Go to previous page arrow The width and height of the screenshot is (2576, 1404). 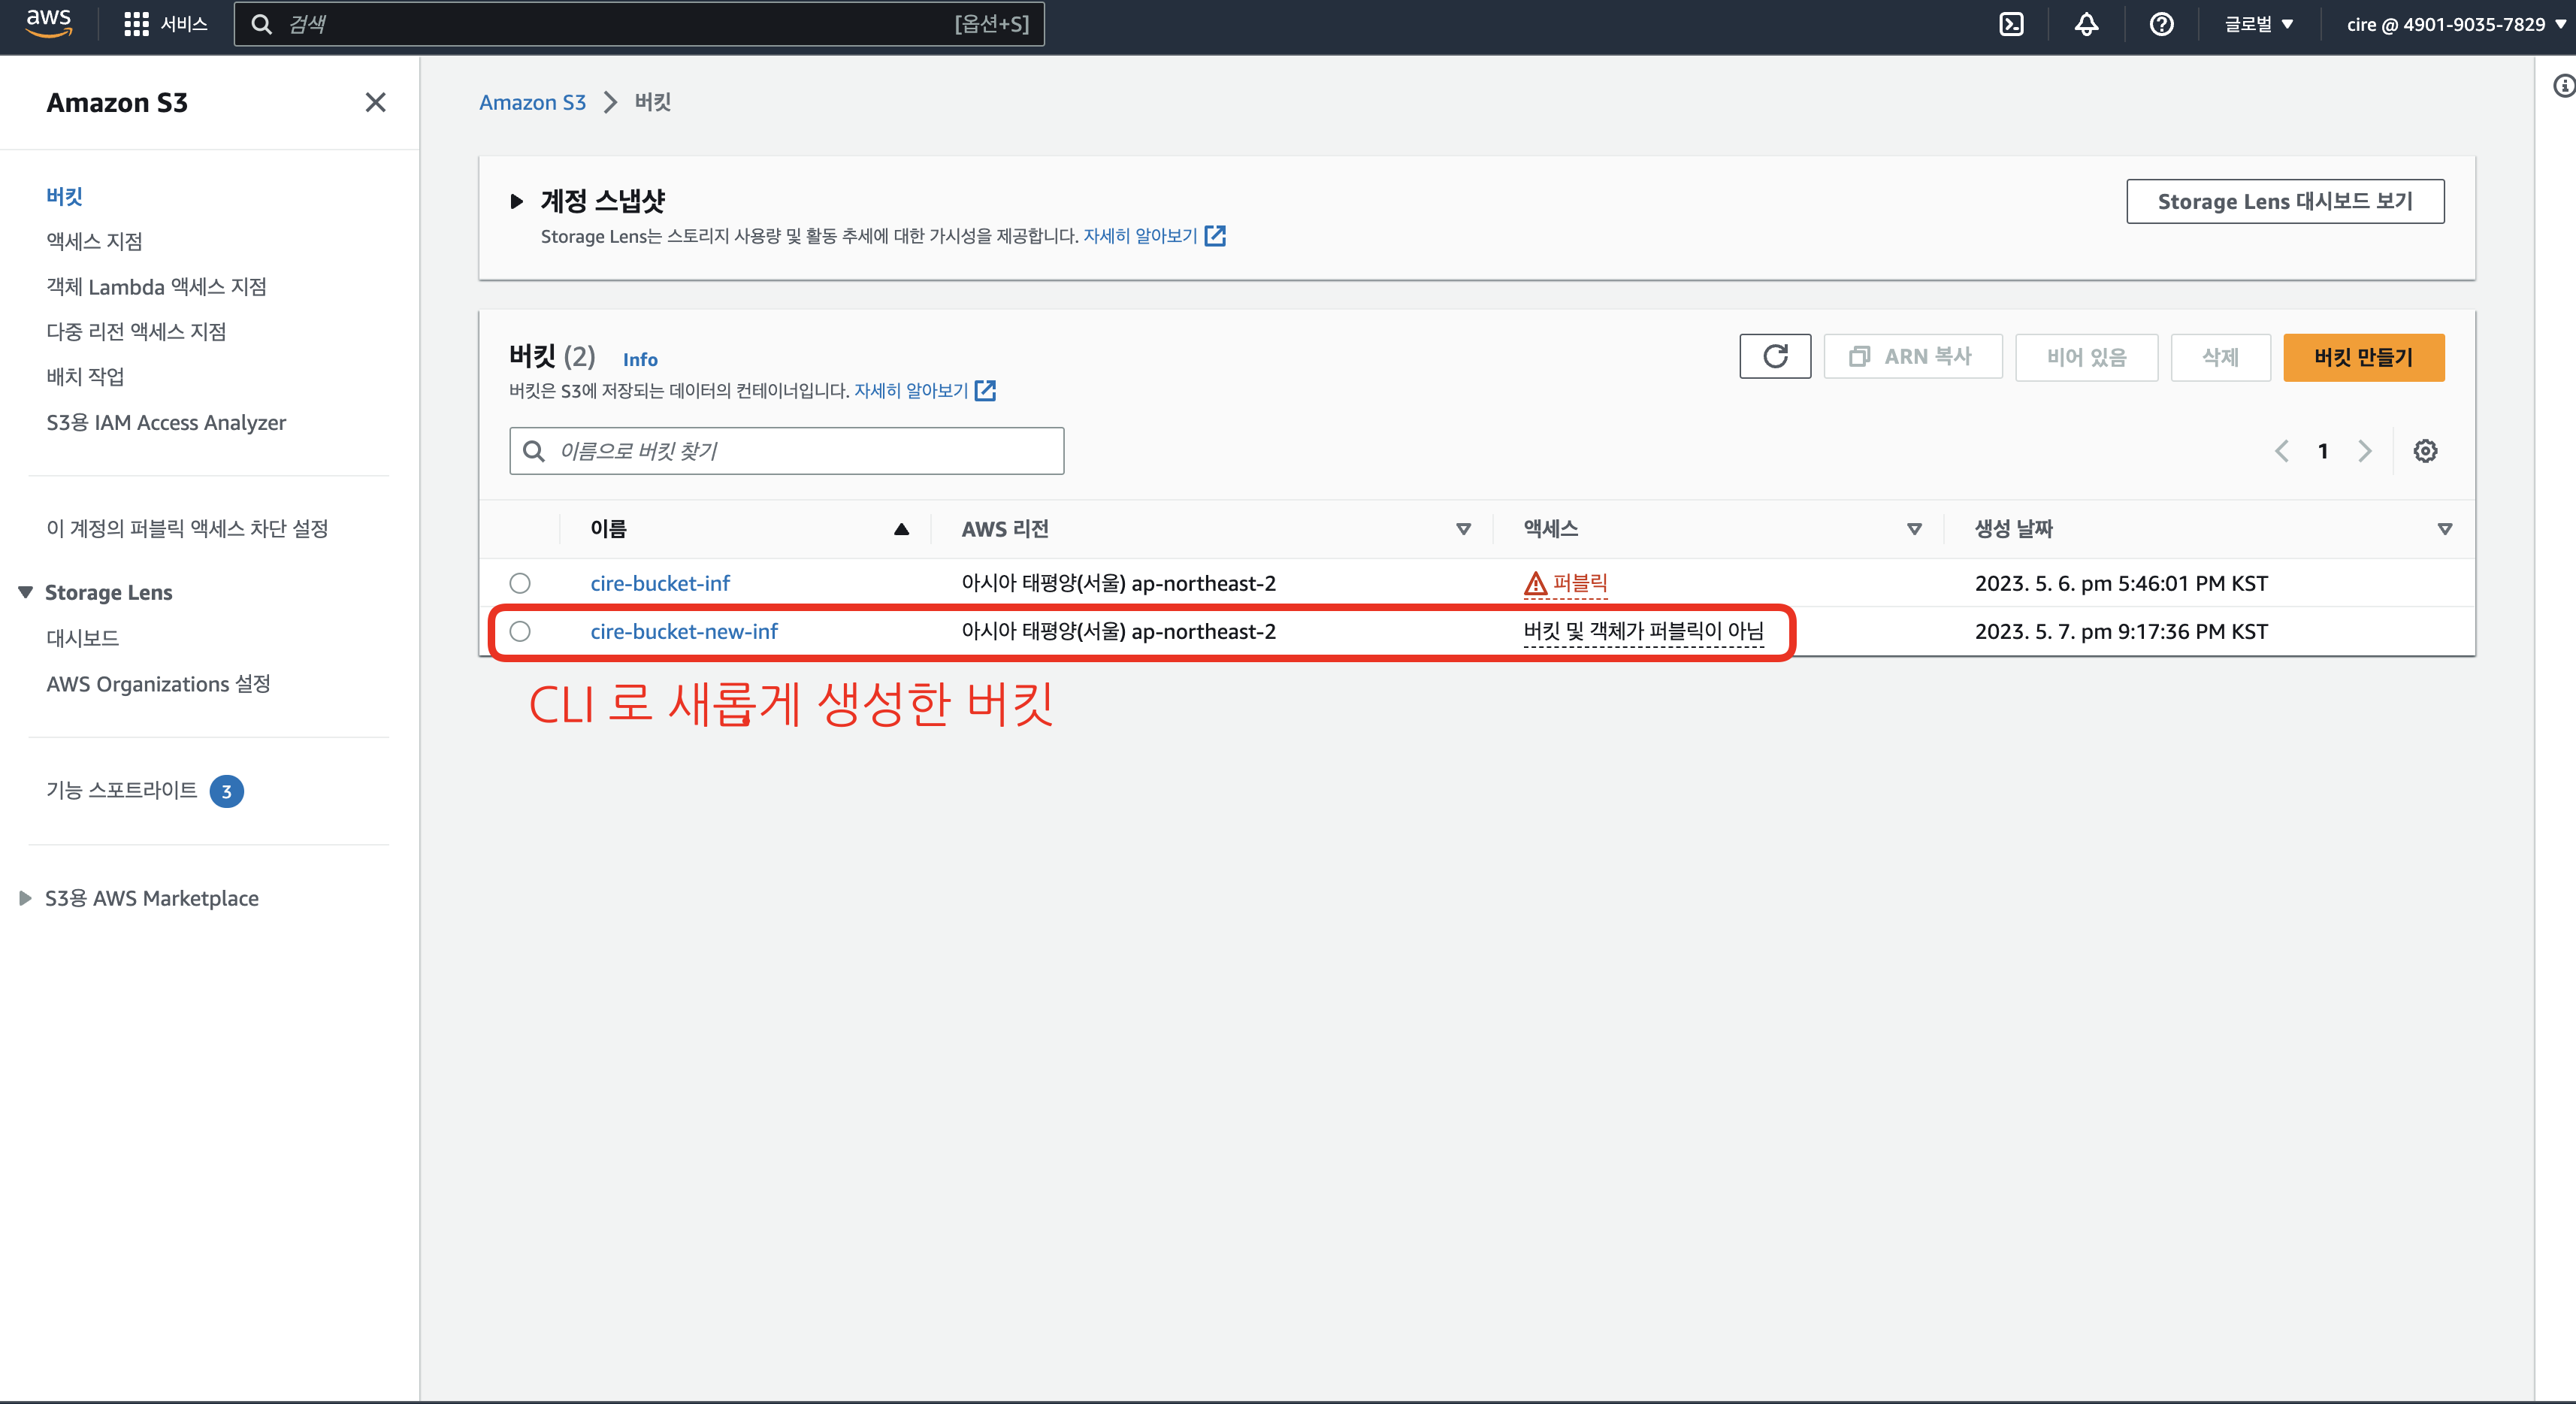click(x=2281, y=451)
